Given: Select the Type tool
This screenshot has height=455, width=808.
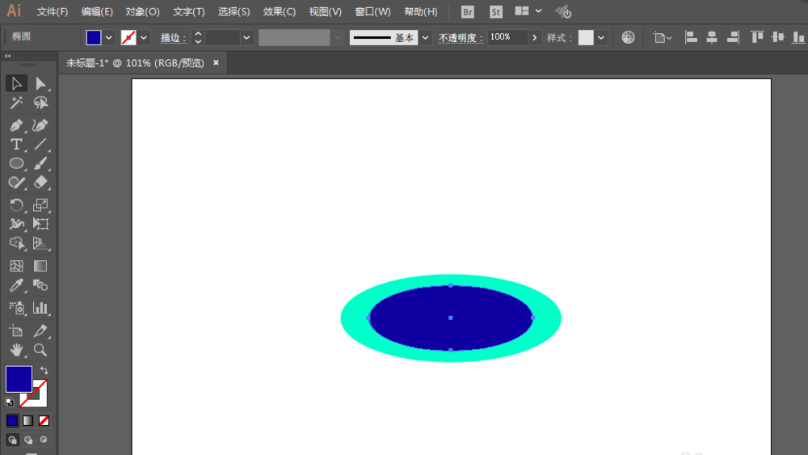Looking at the screenshot, I should click(x=16, y=145).
